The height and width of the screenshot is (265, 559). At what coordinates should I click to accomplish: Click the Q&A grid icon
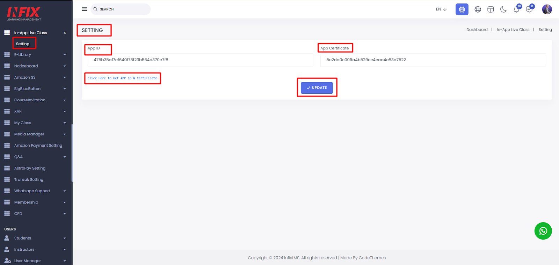pyautogui.click(x=7, y=157)
